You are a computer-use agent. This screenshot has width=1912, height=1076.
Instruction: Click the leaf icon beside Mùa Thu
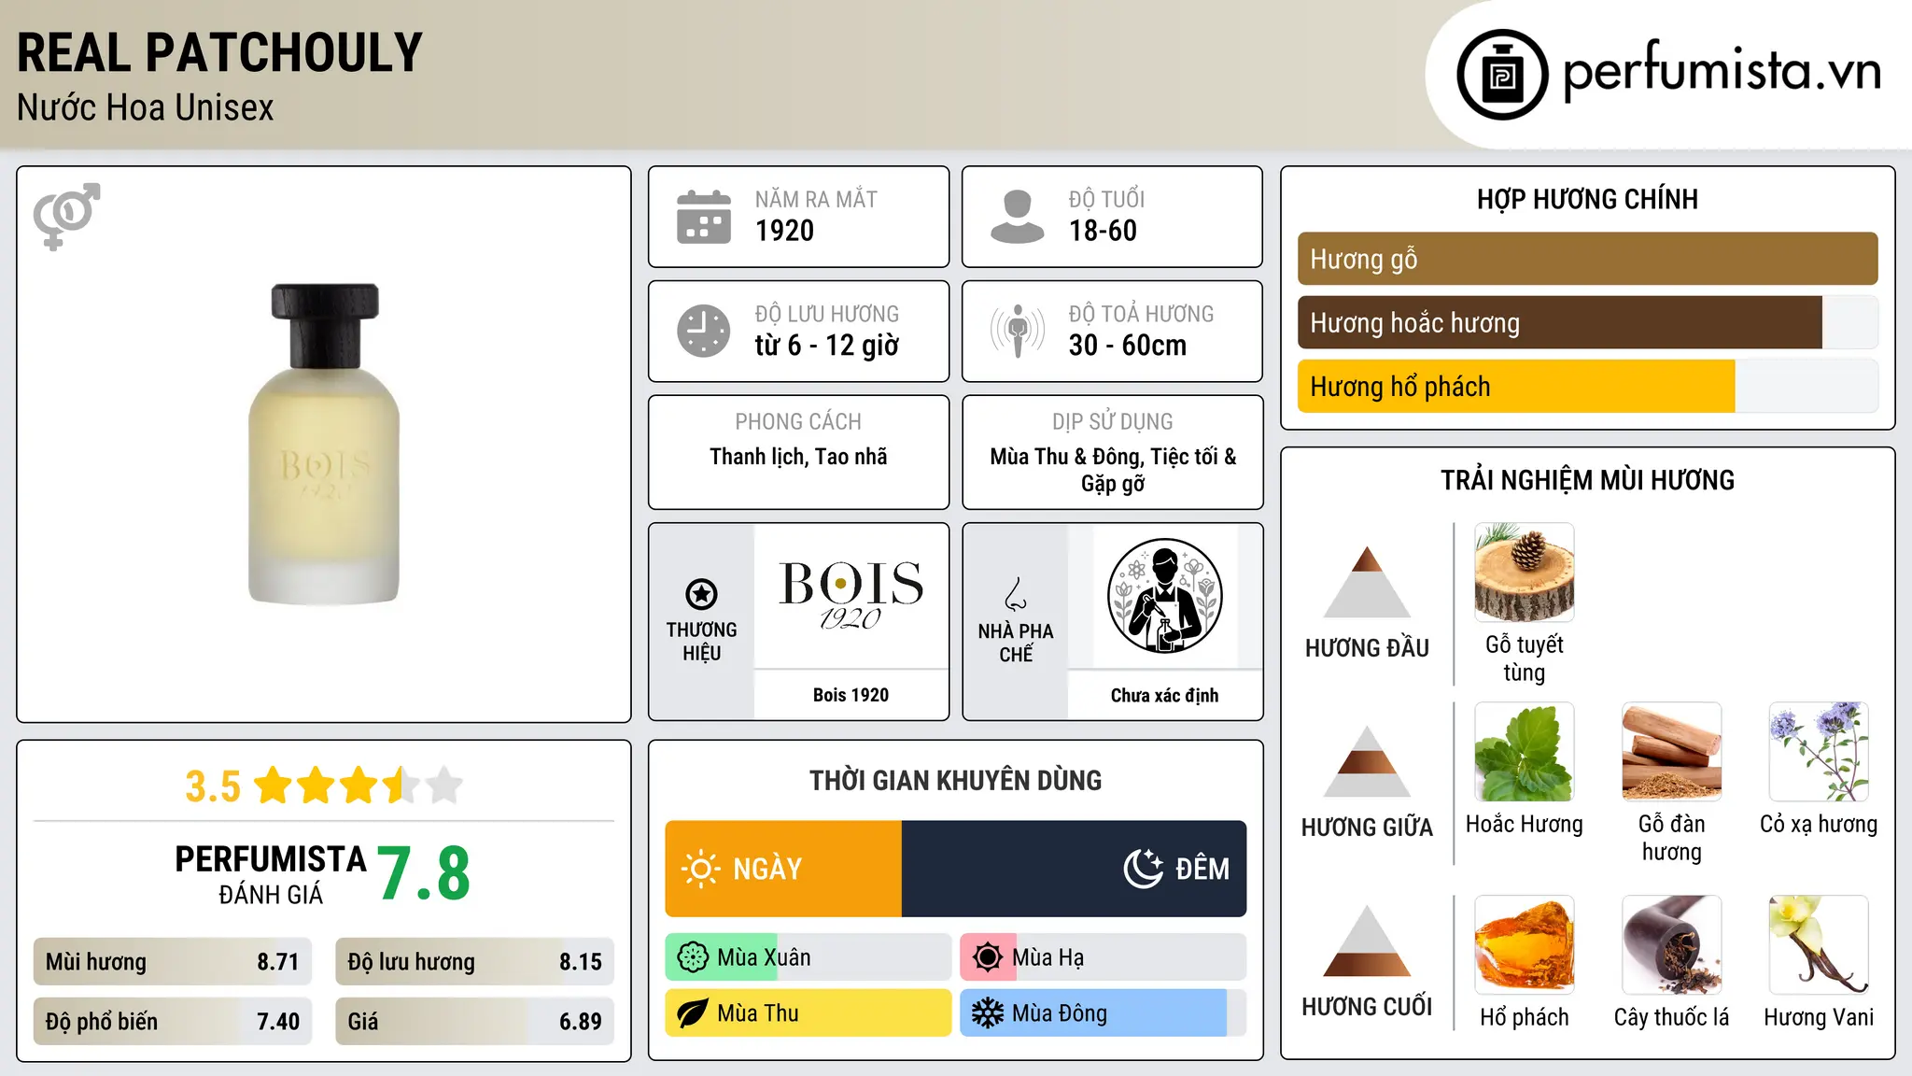(693, 1013)
